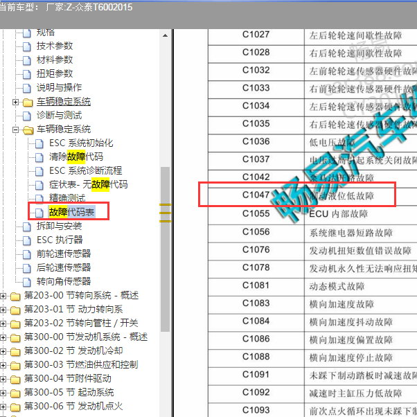
Task: Expand 第203-02 节转向管柱 / 开关
Action: [3, 323]
